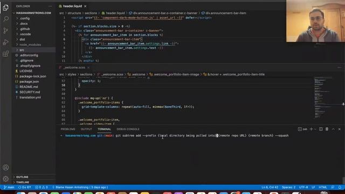
Task: Expand the .vscode folder
Action: coord(33,34)
